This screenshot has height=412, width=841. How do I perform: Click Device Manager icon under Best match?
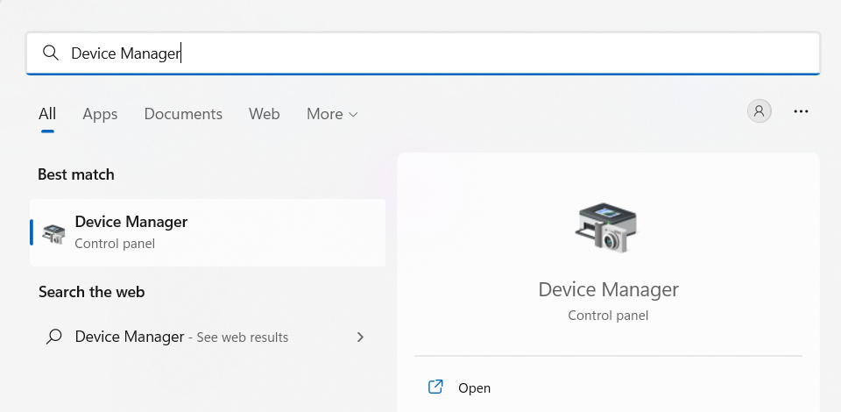point(54,232)
